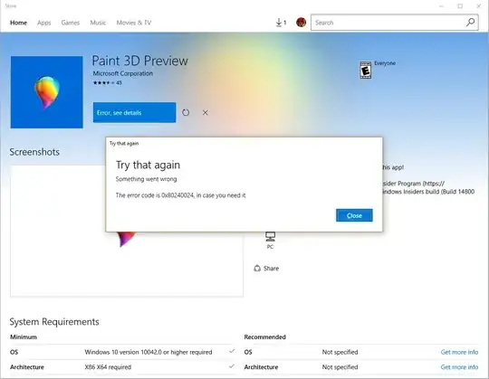Open the star rating with 45 reviews
489x379 pixels.
pyautogui.click(x=107, y=83)
